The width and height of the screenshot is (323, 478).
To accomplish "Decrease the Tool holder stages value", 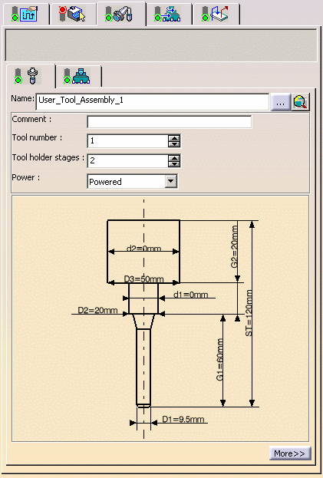I will pyautogui.click(x=174, y=163).
